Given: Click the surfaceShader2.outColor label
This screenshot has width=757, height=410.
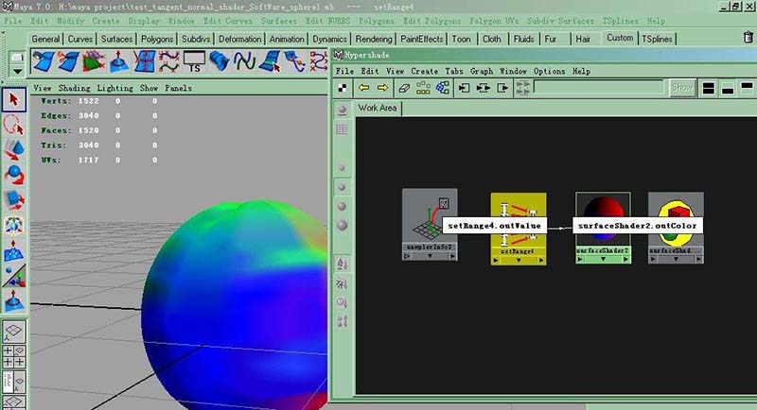Looking at the screenshot, I should pos(637,226).
